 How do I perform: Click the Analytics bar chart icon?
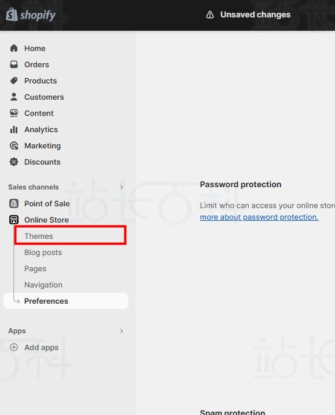coord(14,129)
